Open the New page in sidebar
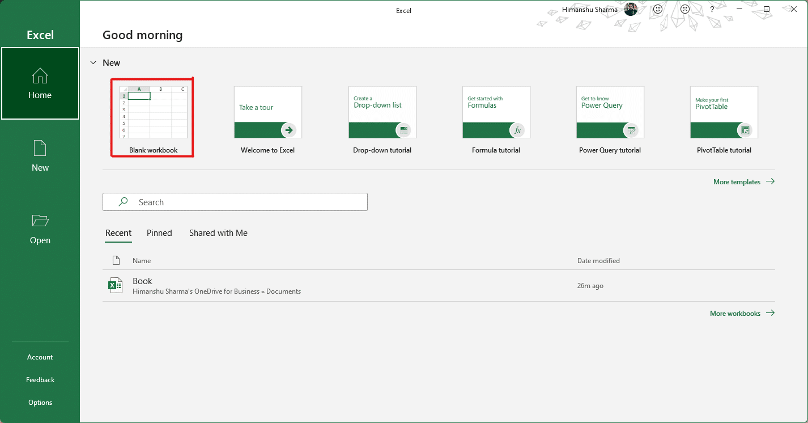The width and height of the screenshot is (808, 423). [x=40, y=156]
